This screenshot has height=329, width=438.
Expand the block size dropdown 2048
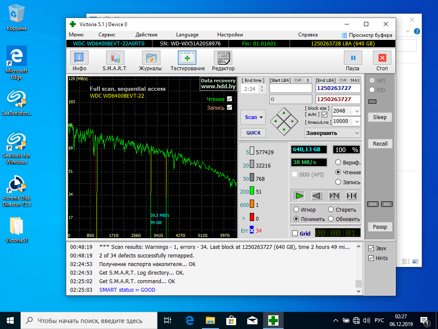click(x=357, y=111)
